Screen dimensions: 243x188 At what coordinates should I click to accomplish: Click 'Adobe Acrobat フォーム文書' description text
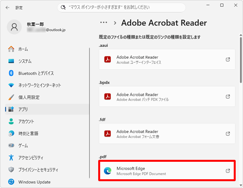click(138, 137)
